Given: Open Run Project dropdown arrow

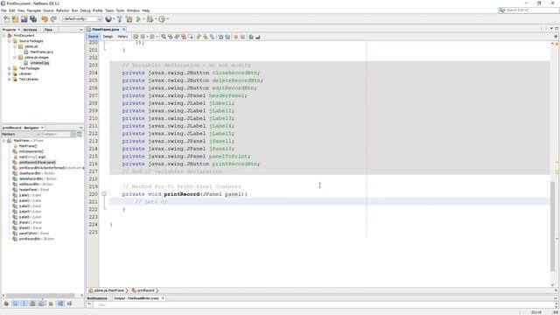Looking at the screenshot, I should click(143, 19).
